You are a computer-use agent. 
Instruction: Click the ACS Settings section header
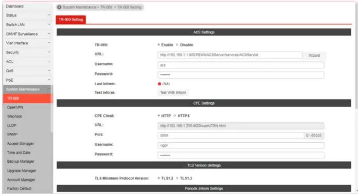[204, 32]
